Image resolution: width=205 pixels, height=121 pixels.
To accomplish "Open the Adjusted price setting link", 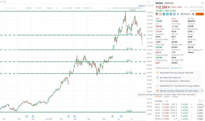I will pyautogui.click(x=142, y=6).
